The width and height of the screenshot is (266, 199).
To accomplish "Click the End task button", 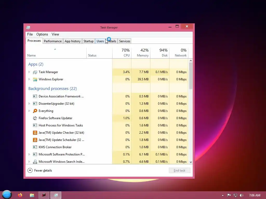I will (x=179, y=170).
